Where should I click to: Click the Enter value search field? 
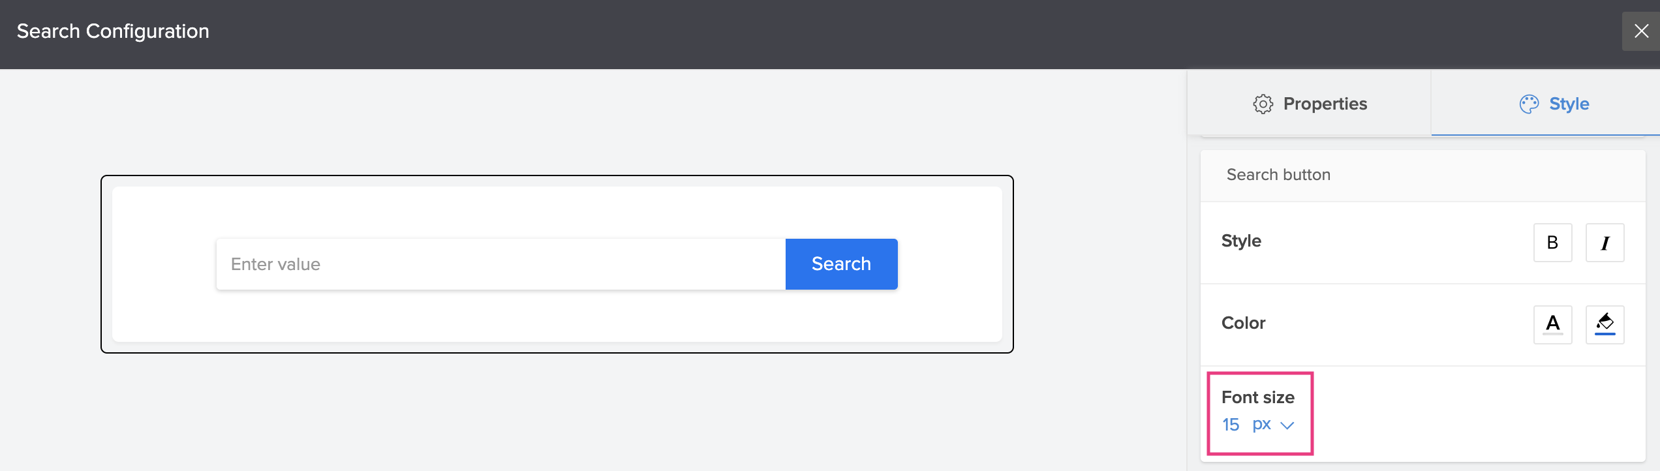coord(500,264)
